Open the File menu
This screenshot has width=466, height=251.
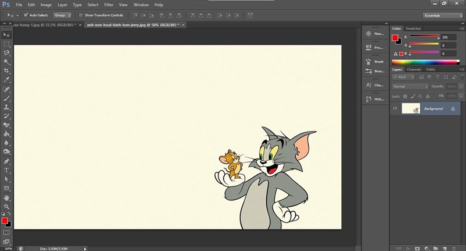19,5
